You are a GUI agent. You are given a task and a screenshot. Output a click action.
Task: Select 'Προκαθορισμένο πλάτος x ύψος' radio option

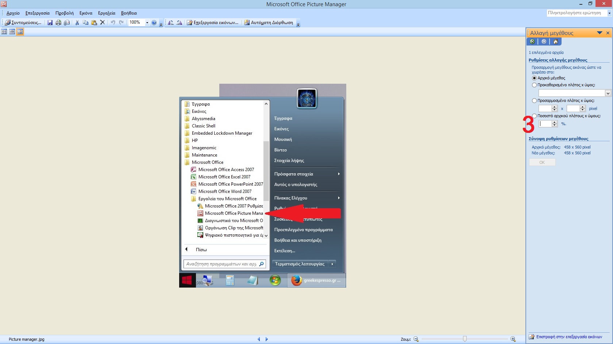coord(534,85)
